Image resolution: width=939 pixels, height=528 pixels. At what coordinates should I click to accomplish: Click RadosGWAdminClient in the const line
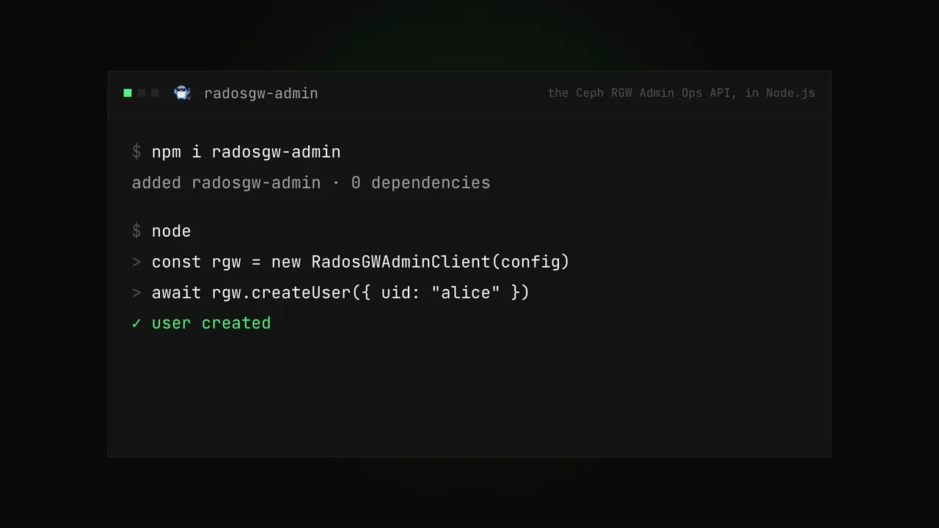click(401, 262)
